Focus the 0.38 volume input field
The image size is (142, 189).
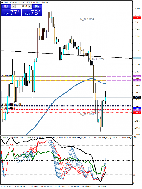coord(22,6)
